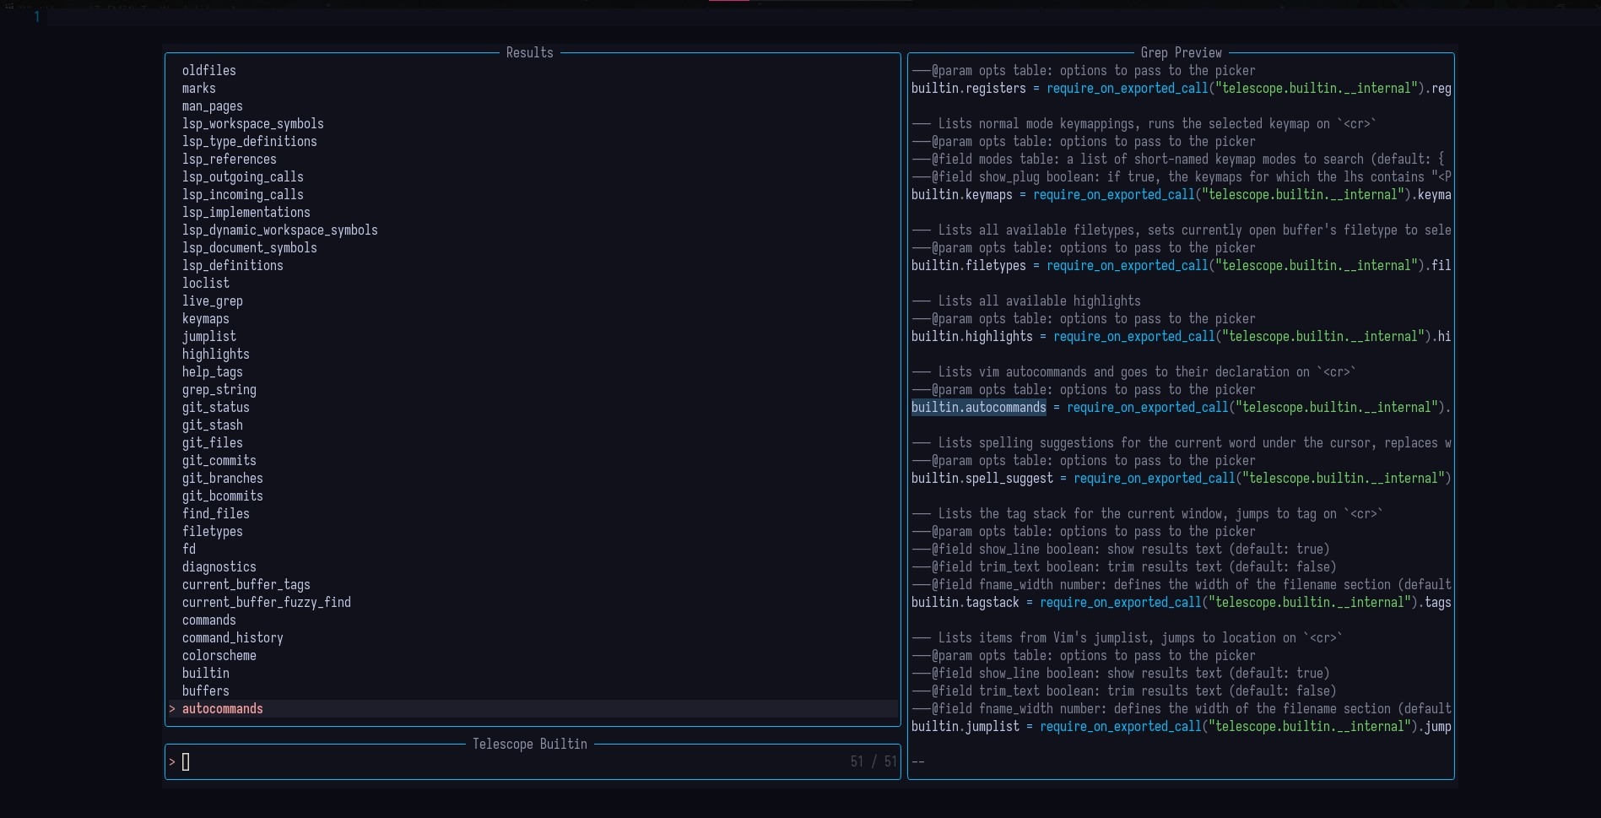Select the highlighted autocommands item
Viewport: 1601px width, 818px height.
pyautogui.click(x=222, y=708)
